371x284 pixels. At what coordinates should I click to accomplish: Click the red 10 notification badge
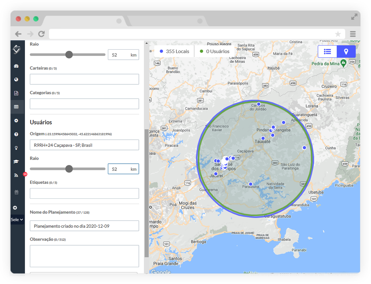click(25, 174)
